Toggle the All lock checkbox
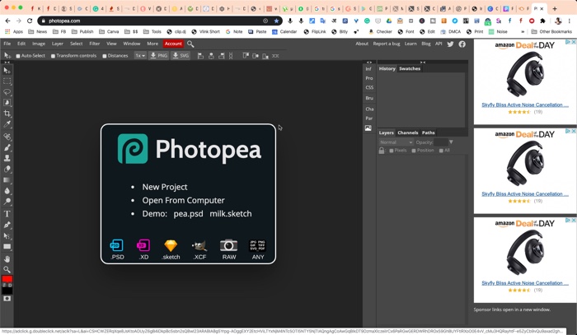This screenshot has width=577, height=335. [x=441, y=151]
